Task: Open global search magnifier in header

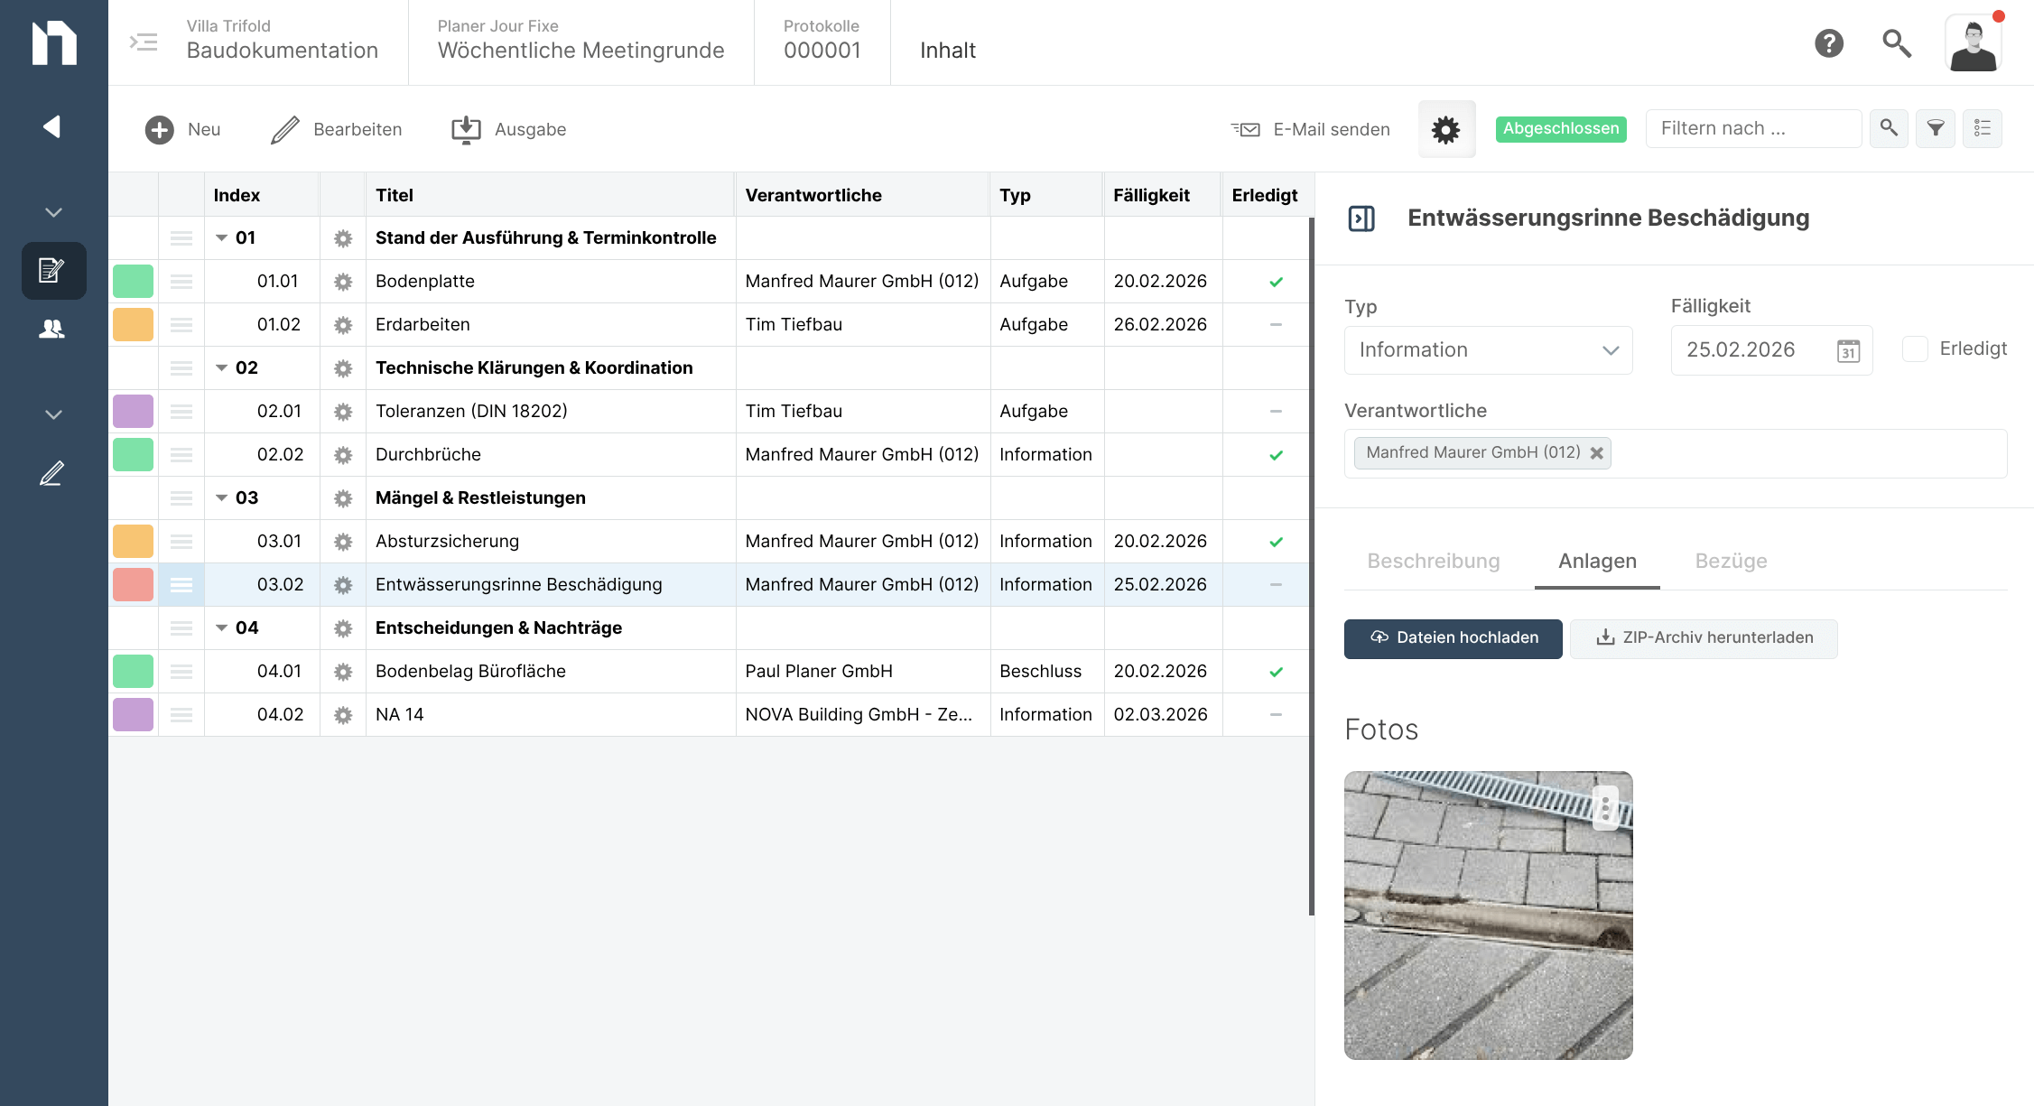Action: tap(1896, 42)
